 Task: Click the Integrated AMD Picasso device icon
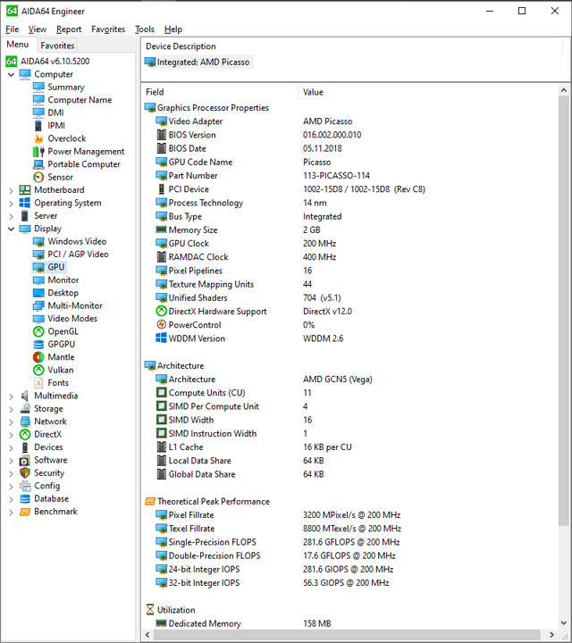(150, 63)
